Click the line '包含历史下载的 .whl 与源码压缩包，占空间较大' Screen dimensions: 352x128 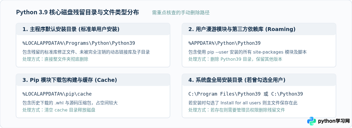70,103
